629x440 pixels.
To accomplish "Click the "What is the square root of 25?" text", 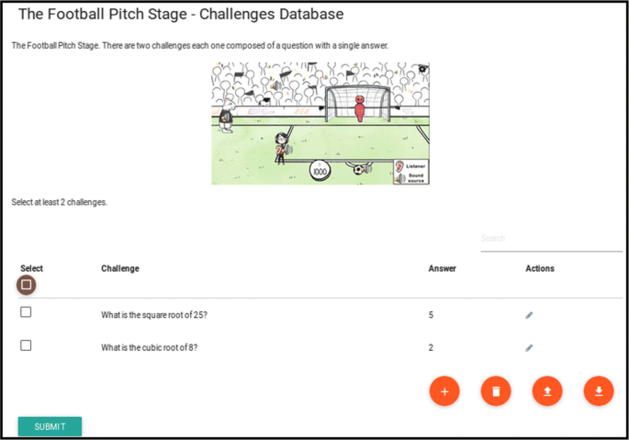I will (x=154, y=315).
